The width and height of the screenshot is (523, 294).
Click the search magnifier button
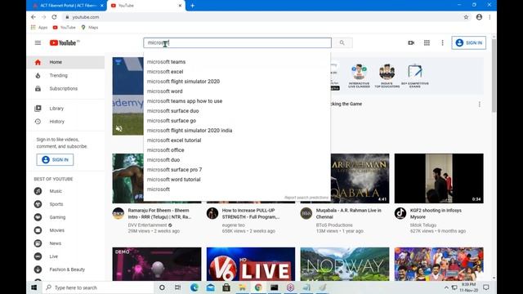[342, 42]
